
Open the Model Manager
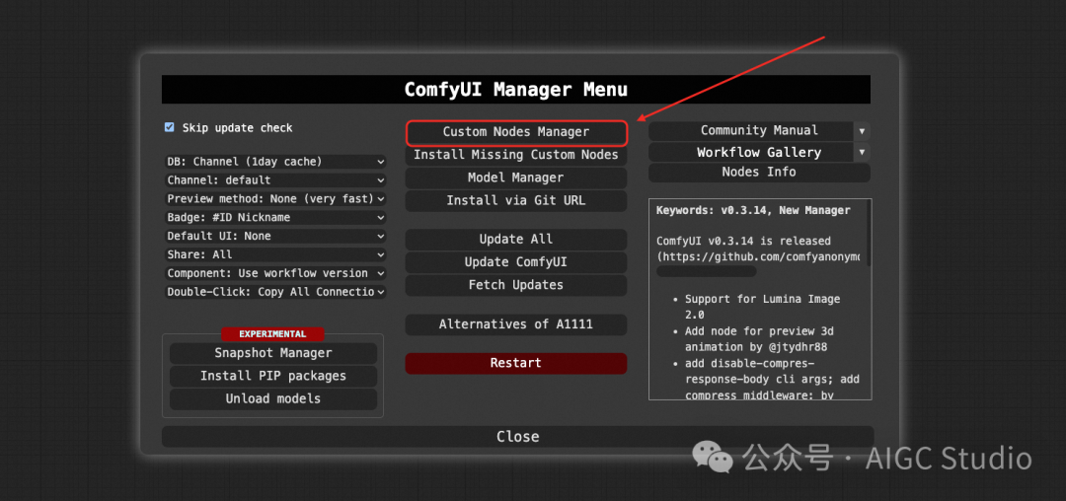coord(516,178)
